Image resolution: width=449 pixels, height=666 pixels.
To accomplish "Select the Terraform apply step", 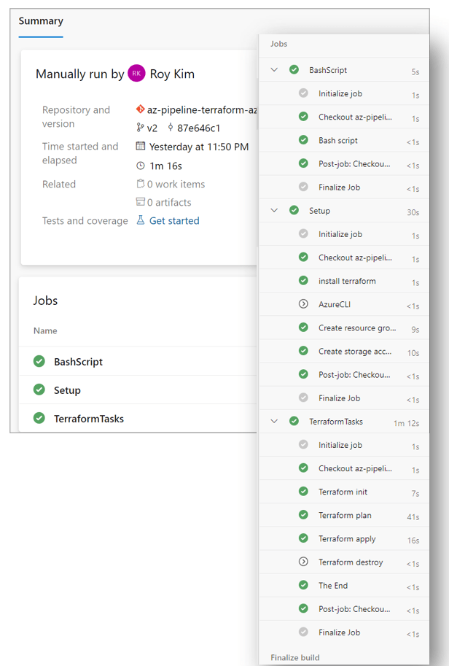I will (346, 538).
